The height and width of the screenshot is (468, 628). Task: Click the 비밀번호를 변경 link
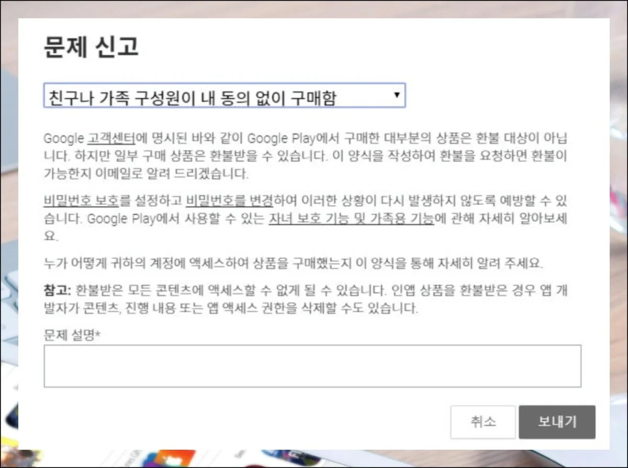(229, 201)
